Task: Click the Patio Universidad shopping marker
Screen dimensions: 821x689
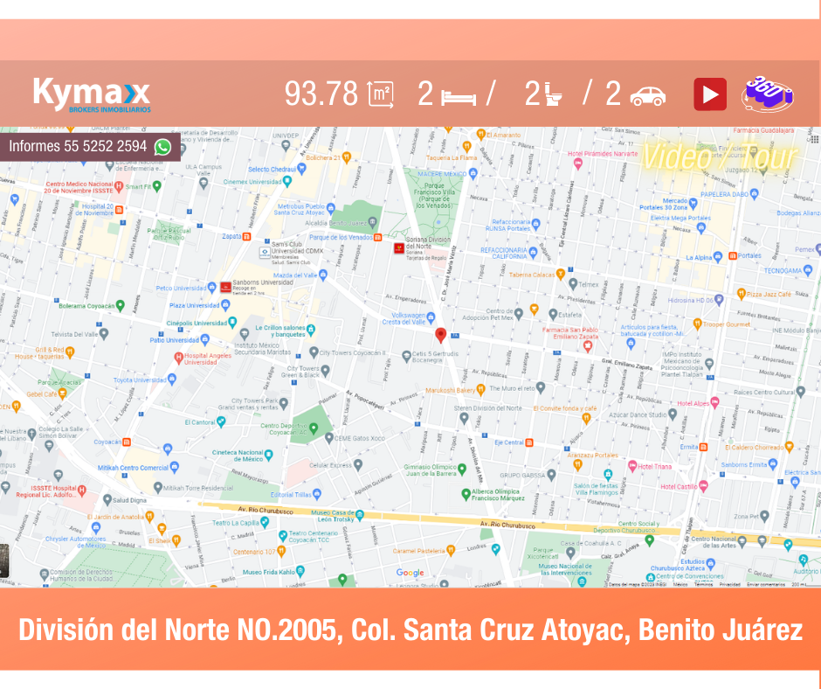Action: coord(204,339)
